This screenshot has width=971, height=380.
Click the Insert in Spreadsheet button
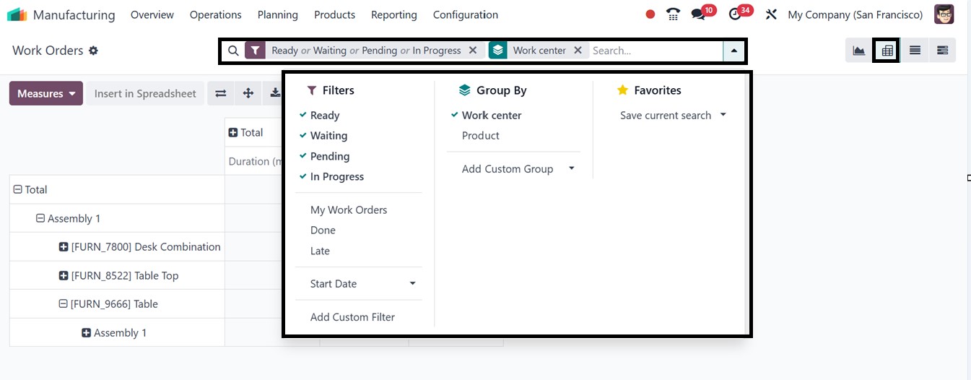coord(145,93)
